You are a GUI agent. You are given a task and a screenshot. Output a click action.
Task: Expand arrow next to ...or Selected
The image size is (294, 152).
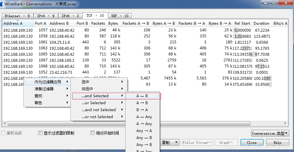[x=122, y=103]
